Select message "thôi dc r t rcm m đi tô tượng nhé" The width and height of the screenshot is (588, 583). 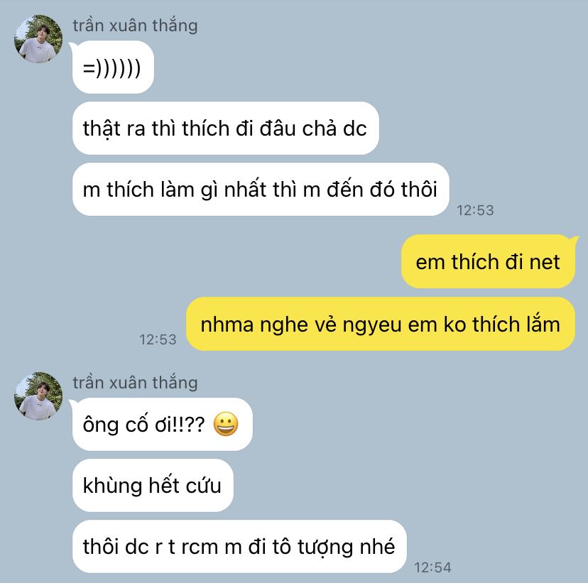point(239,546)
